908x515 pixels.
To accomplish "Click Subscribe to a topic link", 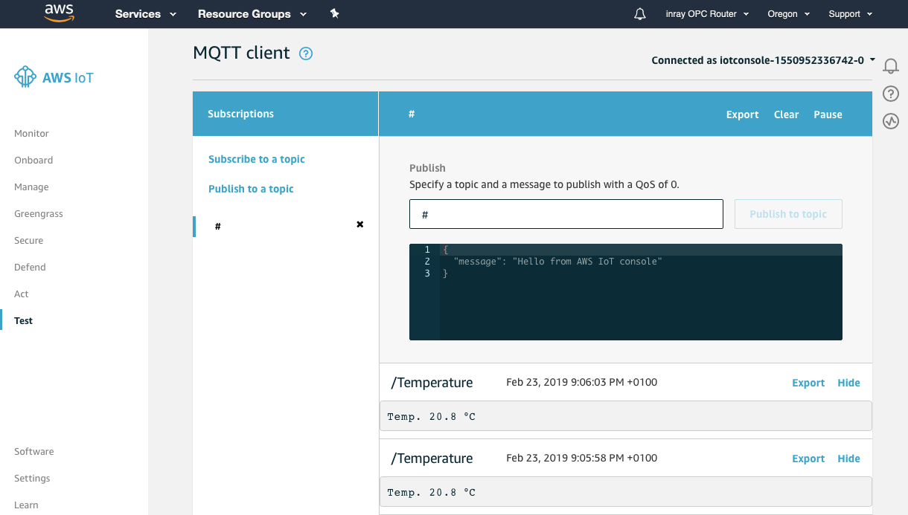I will click(257, 159).
